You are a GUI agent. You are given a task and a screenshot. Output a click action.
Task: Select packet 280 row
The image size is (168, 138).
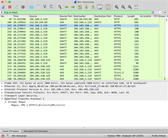pyautogui.click(x=79, y=79)
